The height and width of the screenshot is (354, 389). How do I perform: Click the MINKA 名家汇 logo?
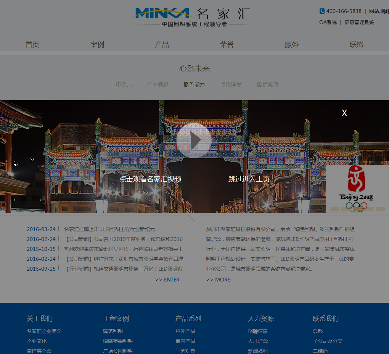(191, 17)
